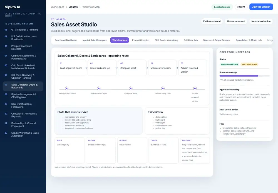278x193 pixels.
Task: Switch to Skill Router & Anatomy tab
Action: [x=167, y=40]
